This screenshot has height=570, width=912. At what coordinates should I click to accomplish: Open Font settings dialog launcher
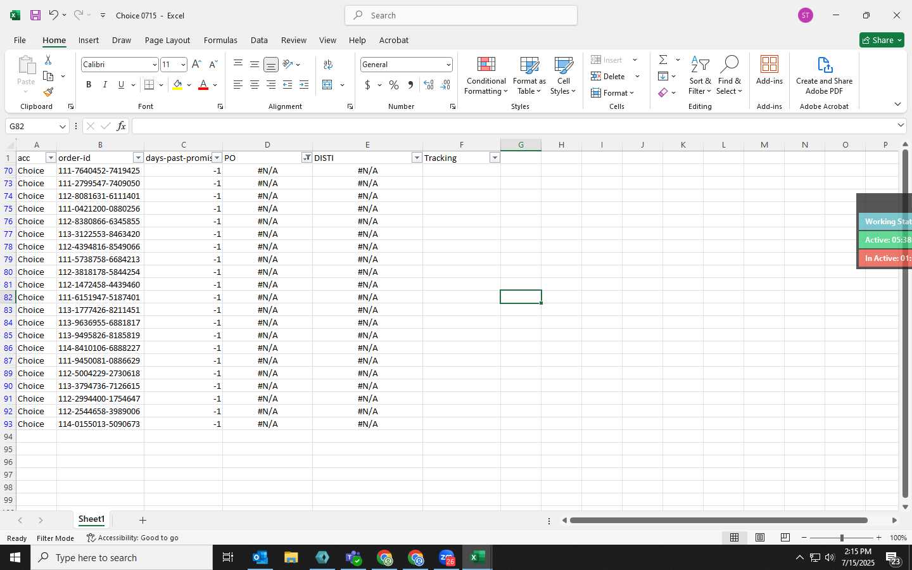220,106
